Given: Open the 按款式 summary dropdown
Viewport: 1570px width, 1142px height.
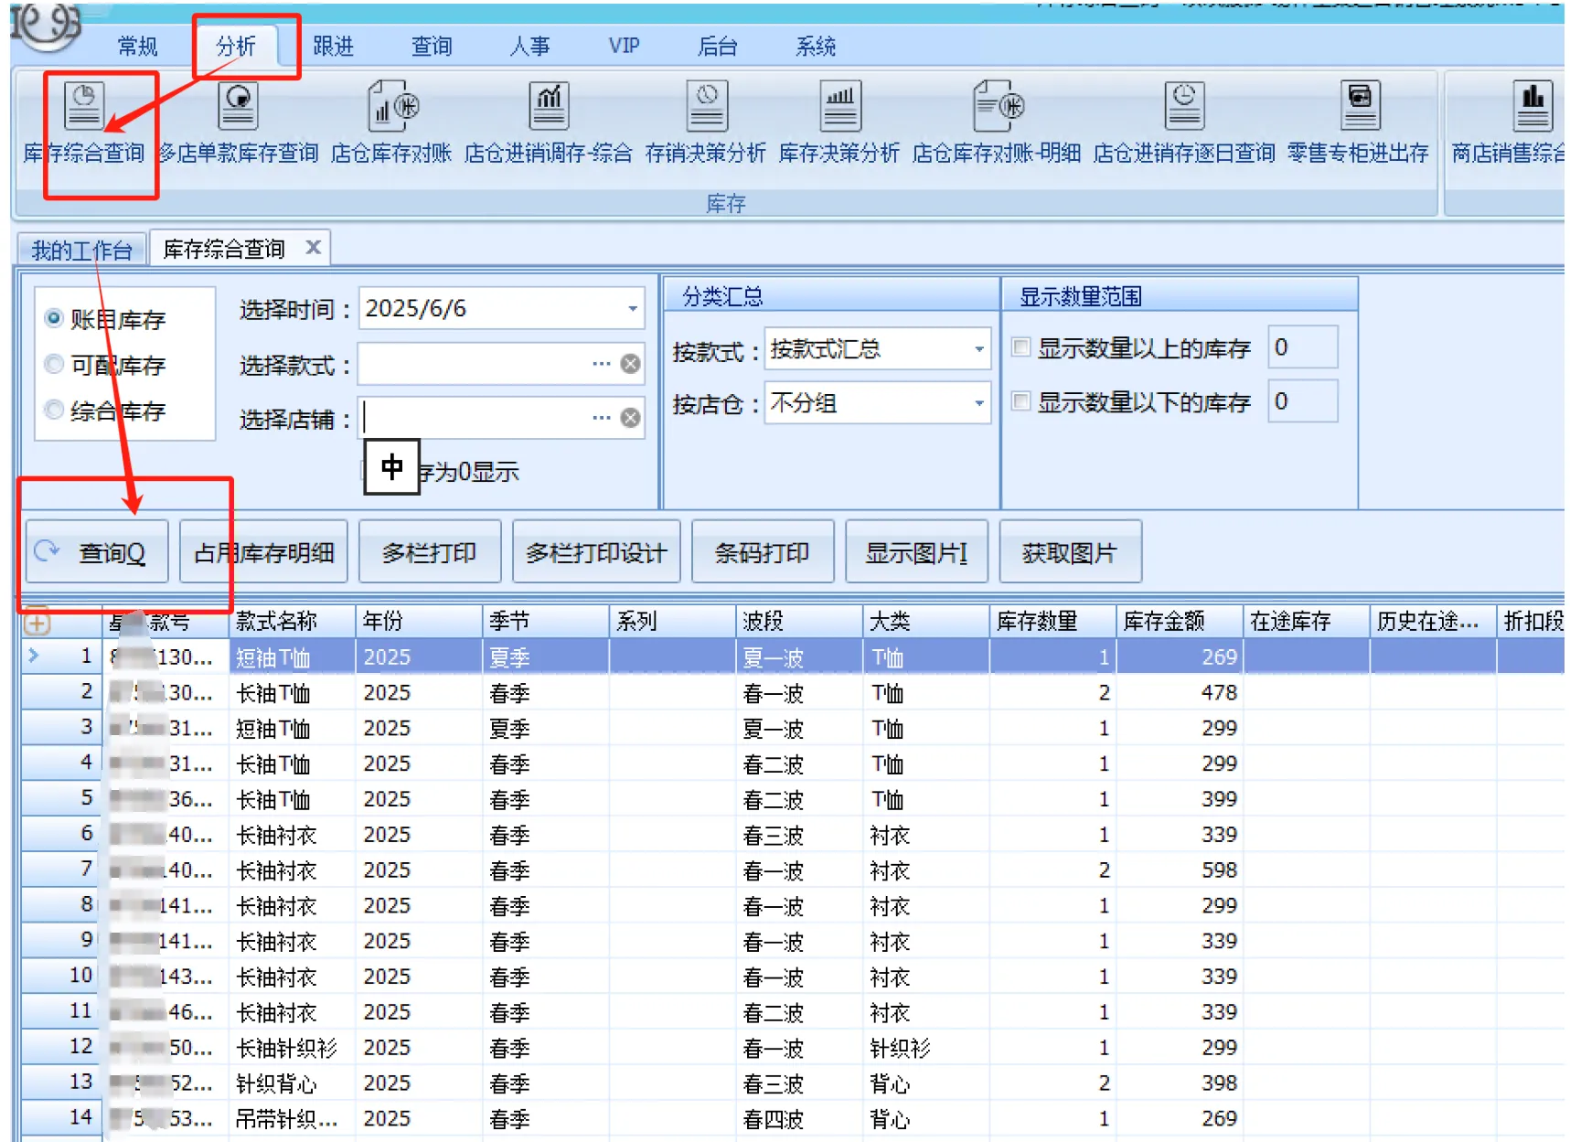Looking at the screenshot, I should pos(978,349).
